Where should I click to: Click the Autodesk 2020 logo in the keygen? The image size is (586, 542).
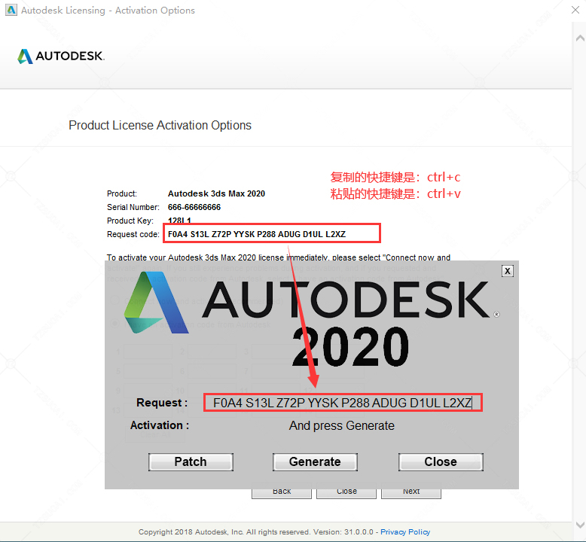point(312,320)
